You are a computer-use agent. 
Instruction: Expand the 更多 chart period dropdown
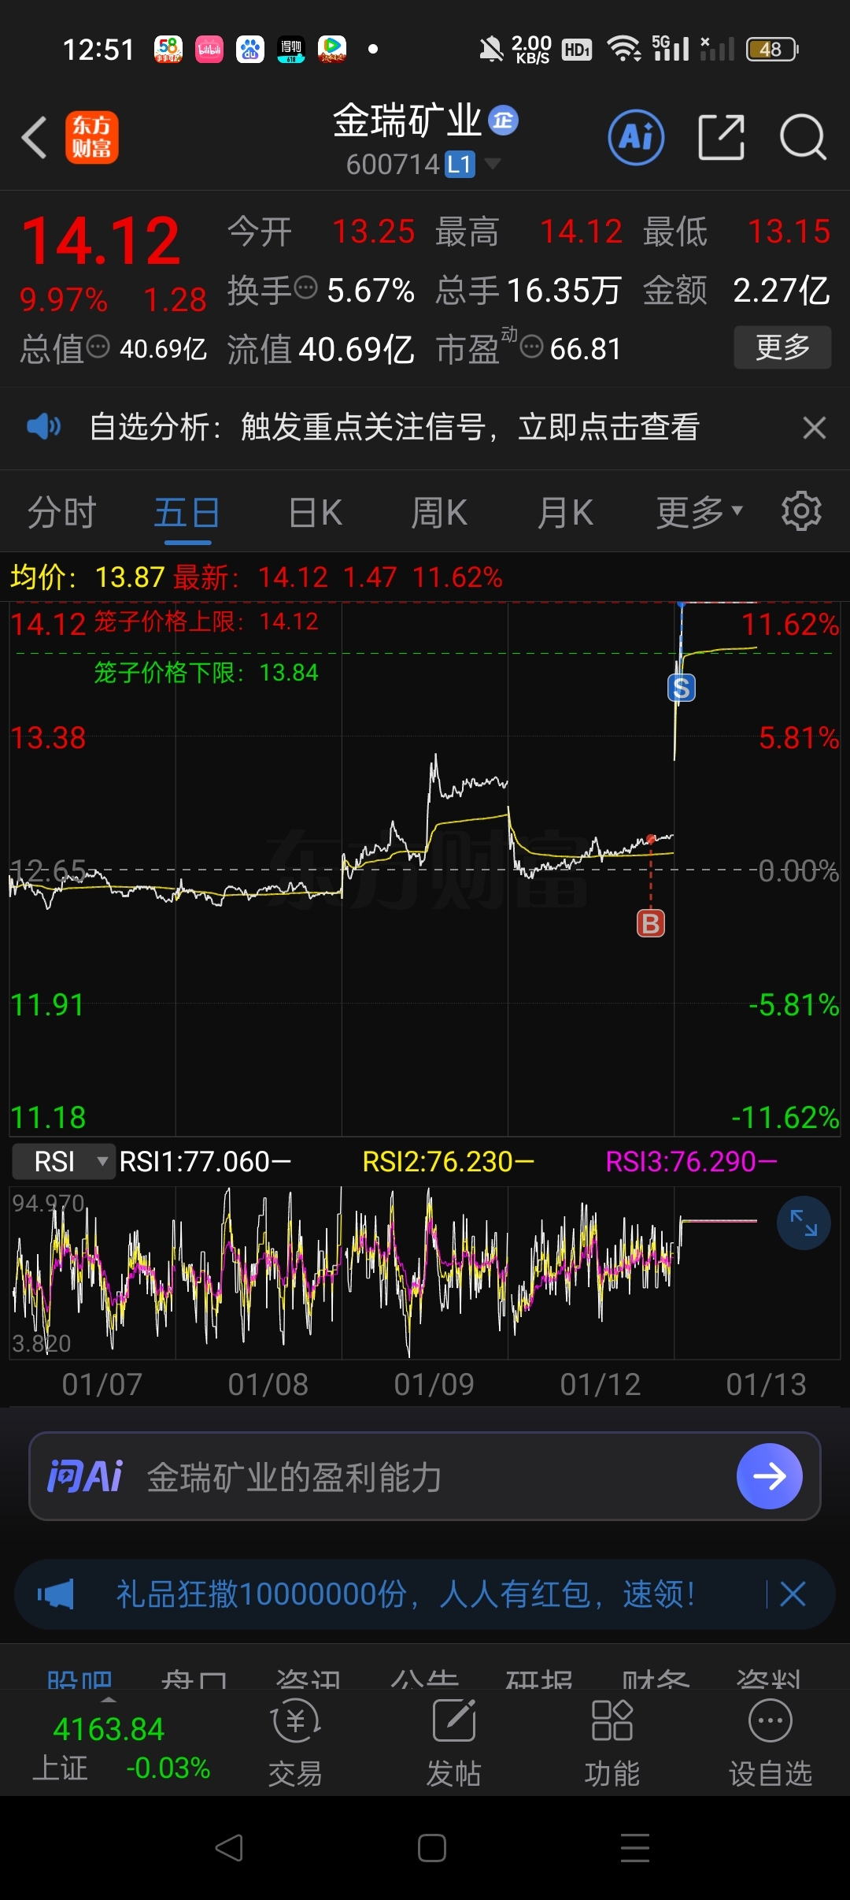coord(699,513)
